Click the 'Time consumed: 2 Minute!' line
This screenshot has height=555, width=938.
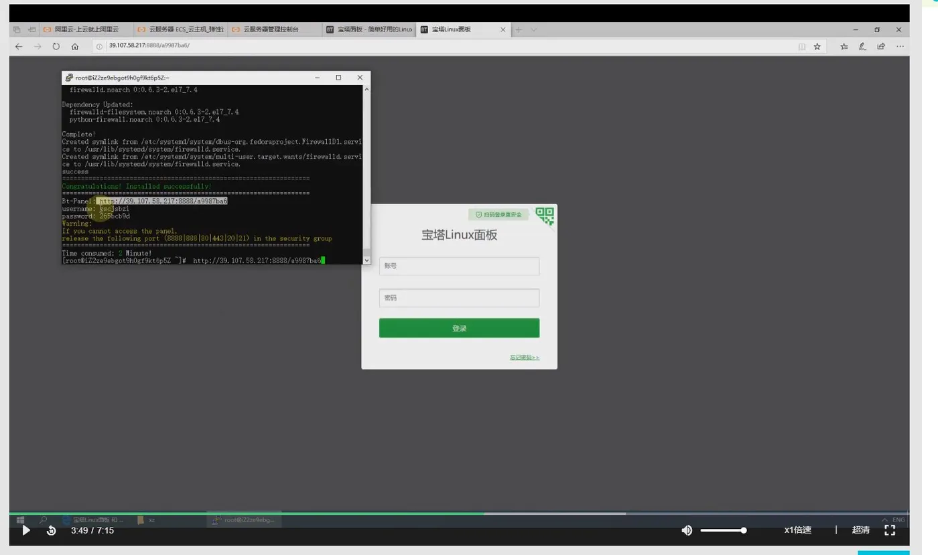click(107, 254)
